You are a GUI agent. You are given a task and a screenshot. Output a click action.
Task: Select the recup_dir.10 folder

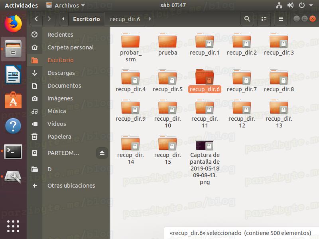(x=167, y=114)
